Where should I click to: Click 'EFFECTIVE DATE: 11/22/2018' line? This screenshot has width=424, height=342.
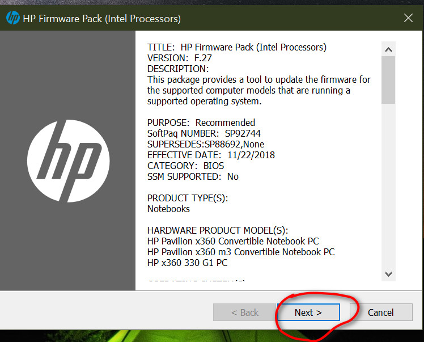point(211,155)
